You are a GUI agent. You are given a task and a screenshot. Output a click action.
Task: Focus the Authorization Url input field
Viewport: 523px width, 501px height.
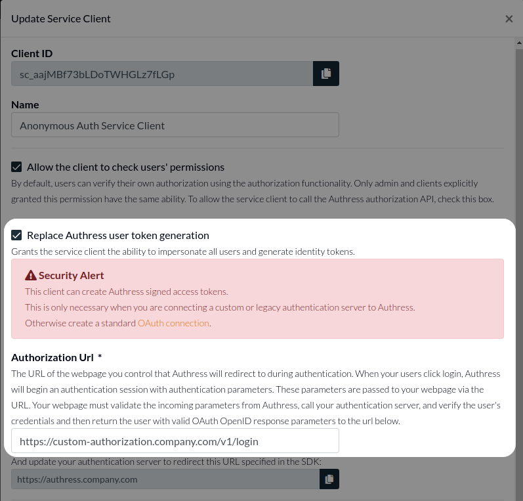point(175,441)
